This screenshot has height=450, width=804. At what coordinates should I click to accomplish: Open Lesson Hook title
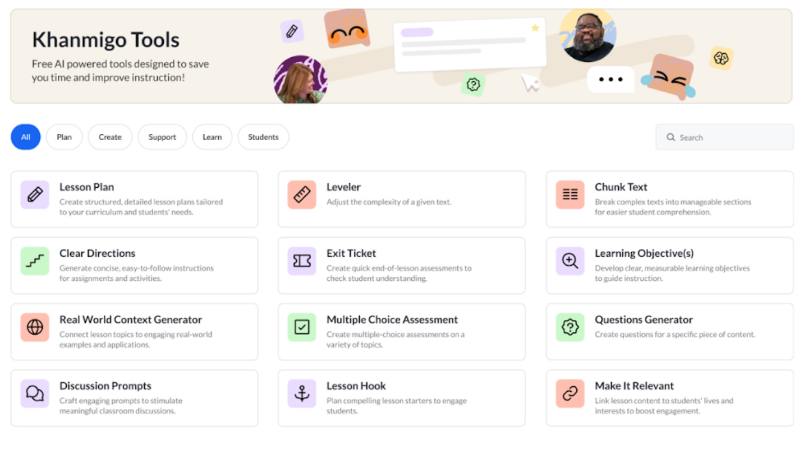coord(356,386)
